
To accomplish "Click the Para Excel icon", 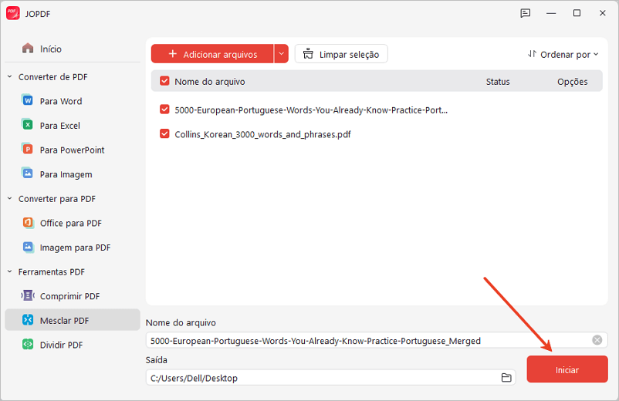I will click(x=27, y=125).
